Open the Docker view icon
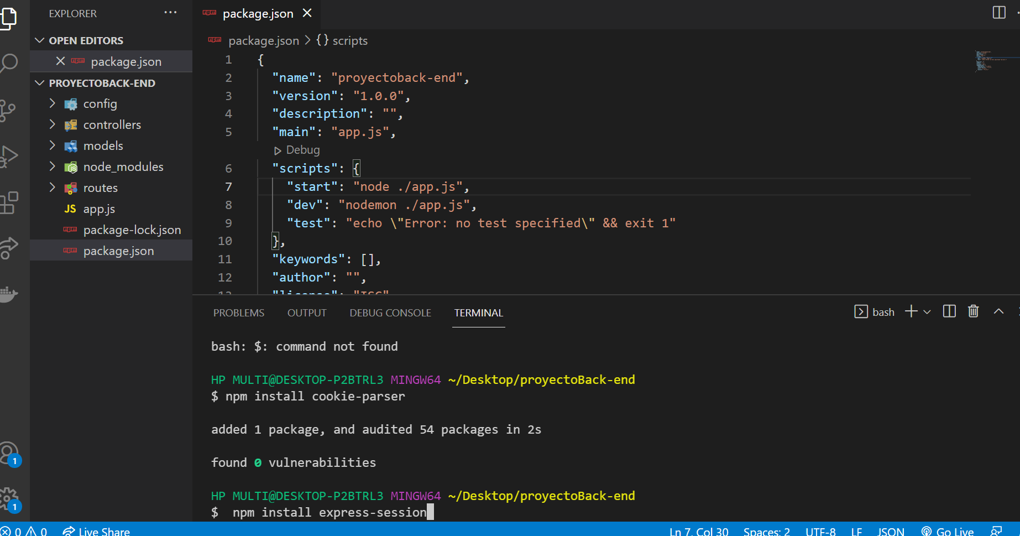 point(8,293)
